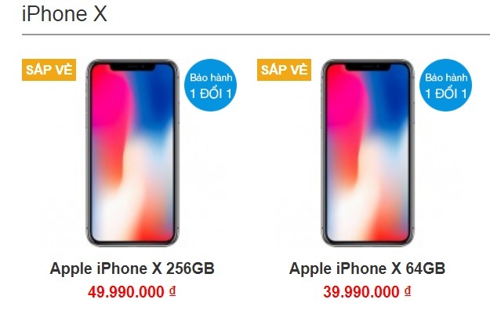
Task: Click the notch on 64GB phone image
Action: (x=368, y=67)
